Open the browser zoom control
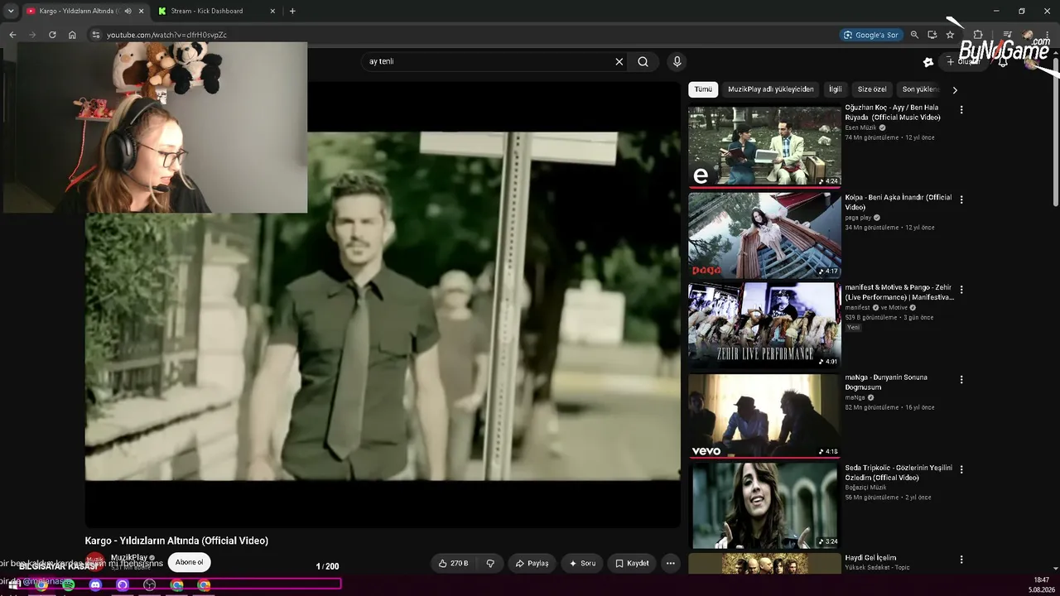 914,35
